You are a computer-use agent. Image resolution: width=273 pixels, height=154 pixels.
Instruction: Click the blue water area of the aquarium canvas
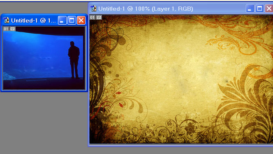click(35, 55)
